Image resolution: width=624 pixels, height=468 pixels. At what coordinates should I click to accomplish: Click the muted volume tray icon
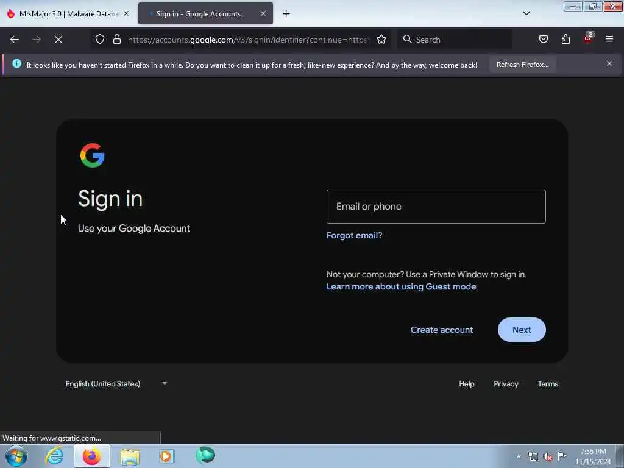click(x=548, y=457)
